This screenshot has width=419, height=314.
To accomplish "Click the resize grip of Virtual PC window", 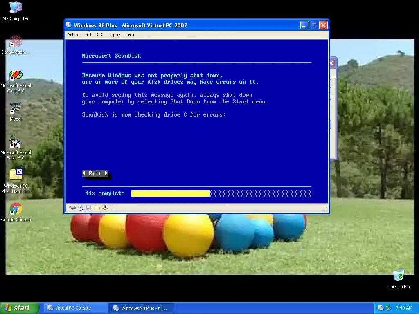I will [x=325, y=209].
